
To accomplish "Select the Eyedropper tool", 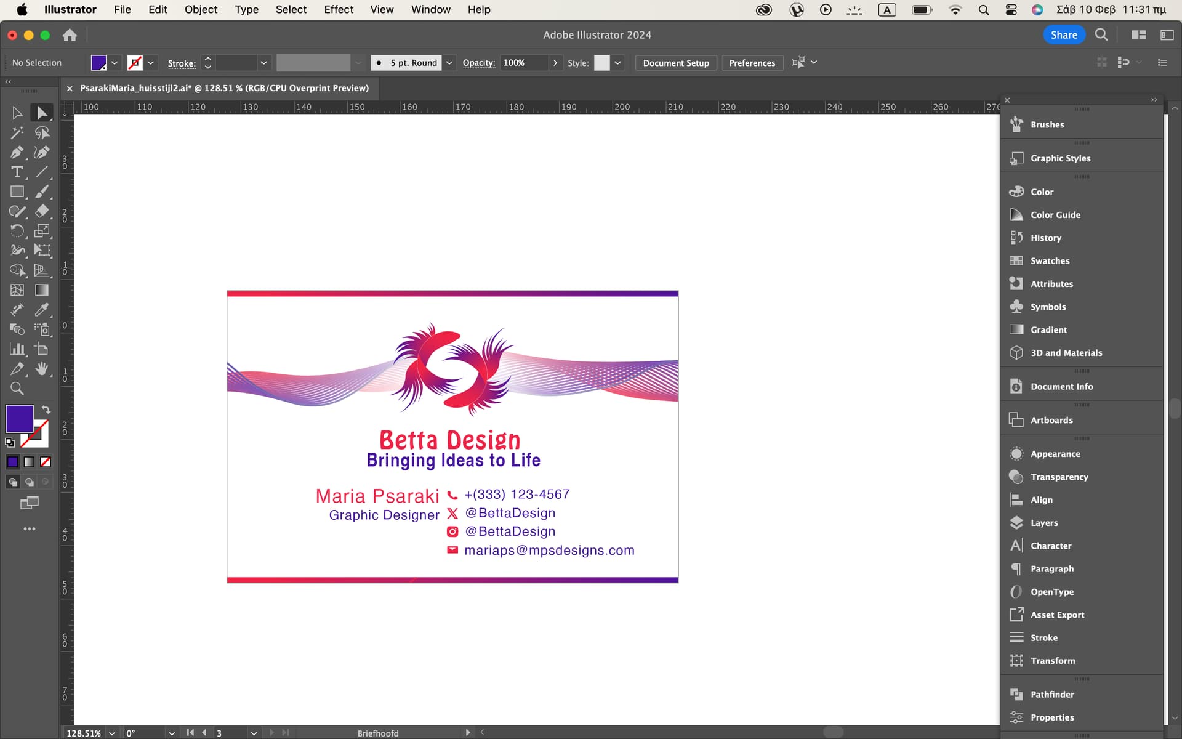I will 42,310.
